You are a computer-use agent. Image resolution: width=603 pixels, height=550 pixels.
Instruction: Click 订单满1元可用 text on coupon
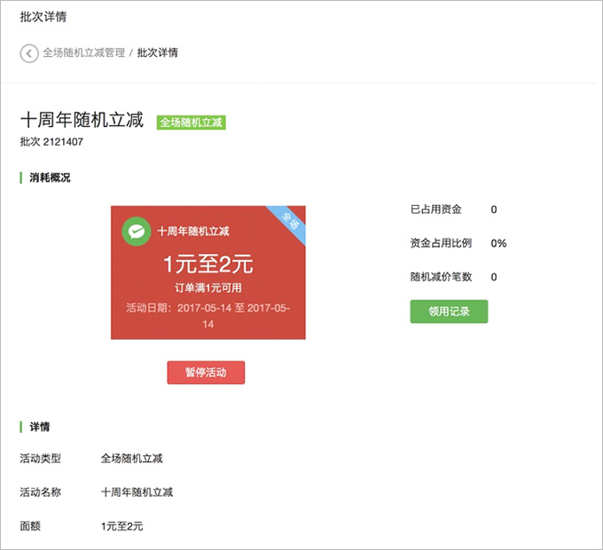click(208, 287)
